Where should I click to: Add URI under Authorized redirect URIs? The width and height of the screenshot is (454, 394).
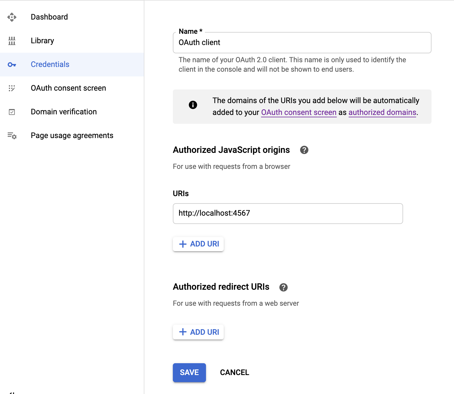tap(198, 332)
